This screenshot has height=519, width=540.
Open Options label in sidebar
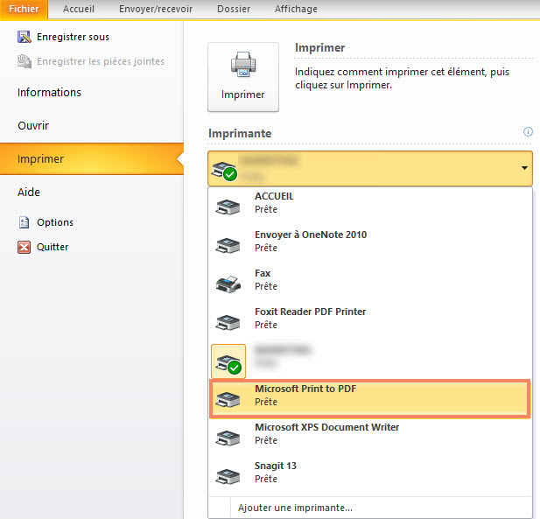(55, 222)
